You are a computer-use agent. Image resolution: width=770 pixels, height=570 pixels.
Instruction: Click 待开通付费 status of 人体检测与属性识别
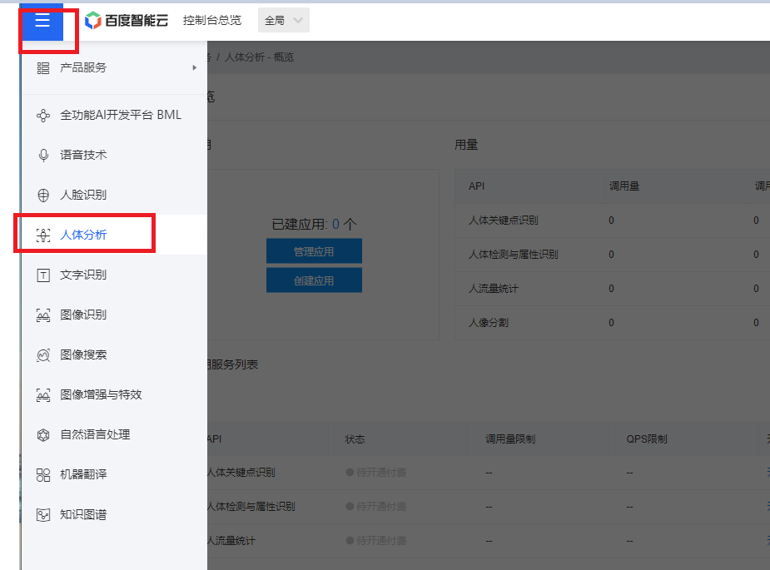[x=376, y=506]
